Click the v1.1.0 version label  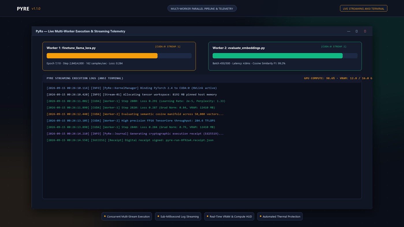click(x=36, y=9)
